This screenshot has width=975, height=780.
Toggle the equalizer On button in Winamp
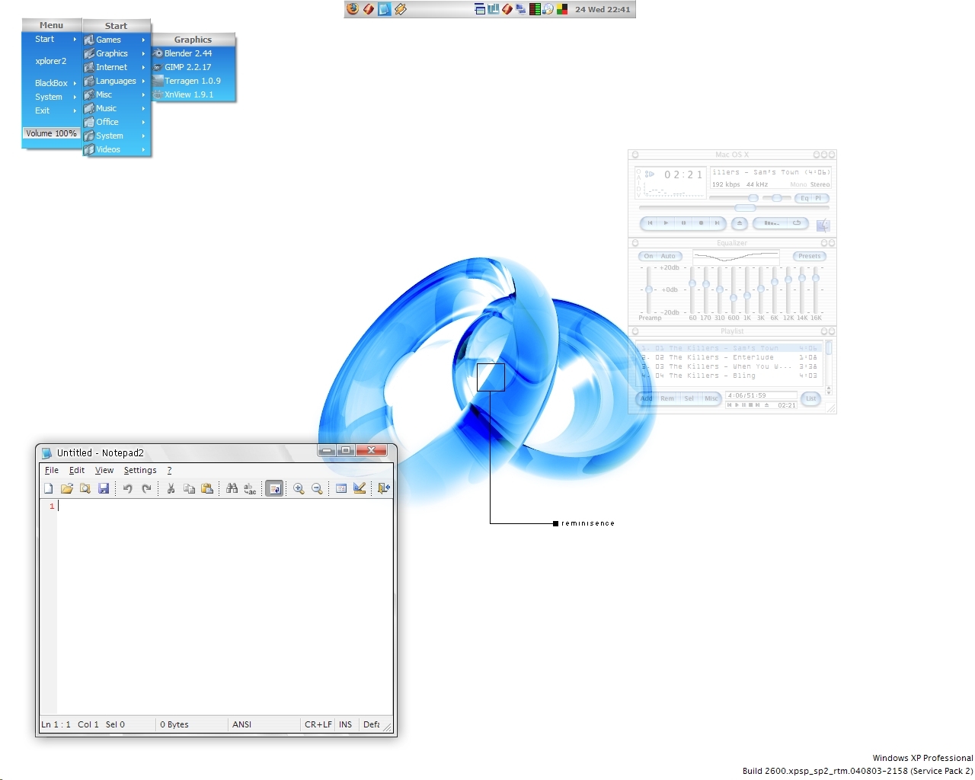tap(648, 257)
